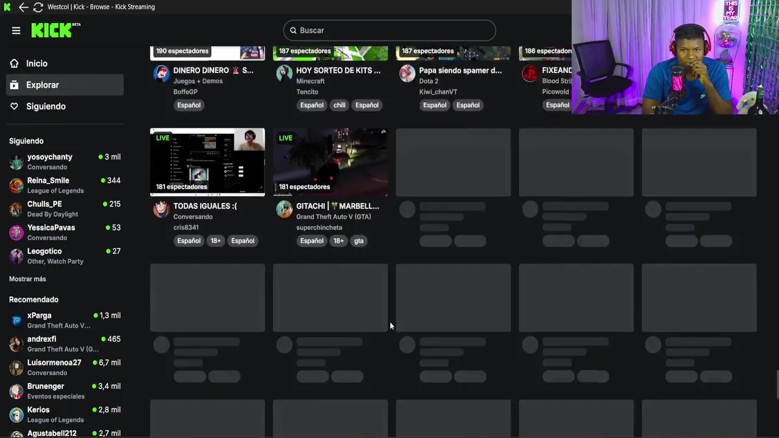This screenshot has height=438, width=779.
Task: Open the Dota 2 category link
Action: [x=428, y=81]
